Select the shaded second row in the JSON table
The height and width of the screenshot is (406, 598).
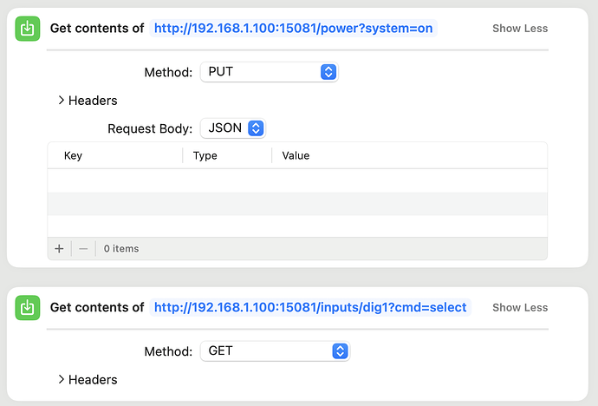coord(297,204)
